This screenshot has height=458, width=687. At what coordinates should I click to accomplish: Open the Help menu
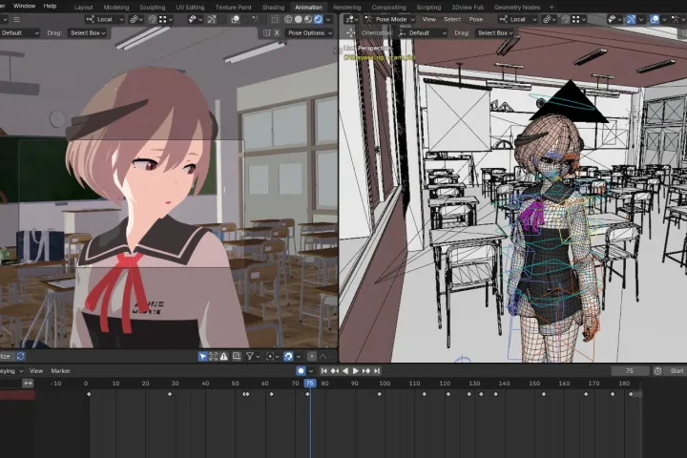point(50,6)
